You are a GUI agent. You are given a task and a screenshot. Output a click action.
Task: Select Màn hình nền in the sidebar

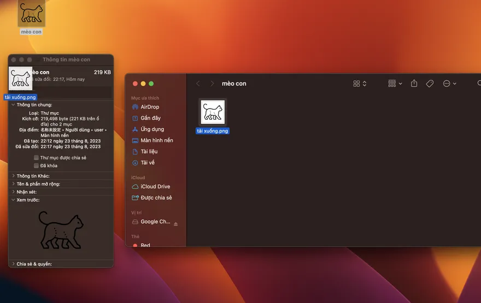pos(157,140)
